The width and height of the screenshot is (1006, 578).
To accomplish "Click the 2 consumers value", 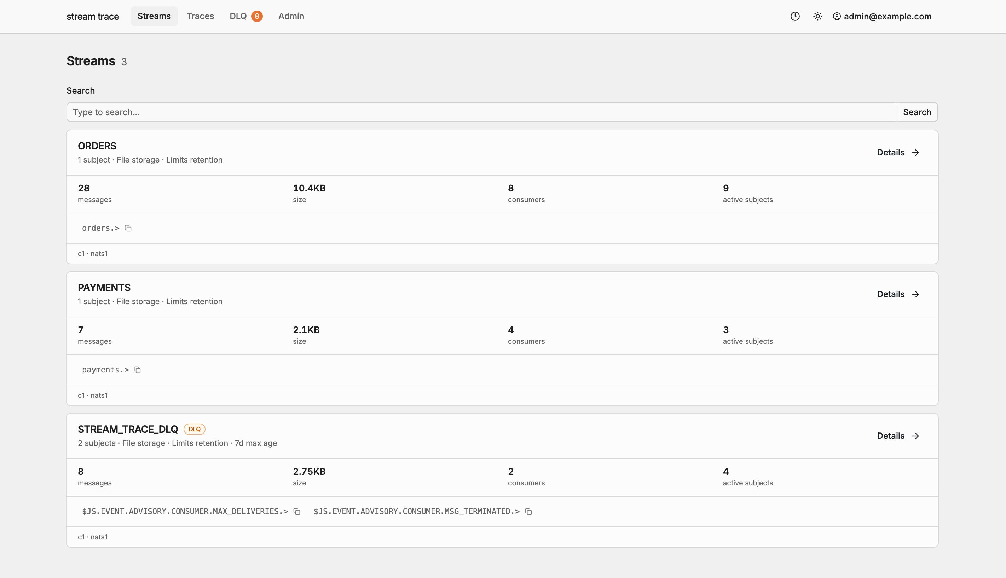I will [511, 472].
